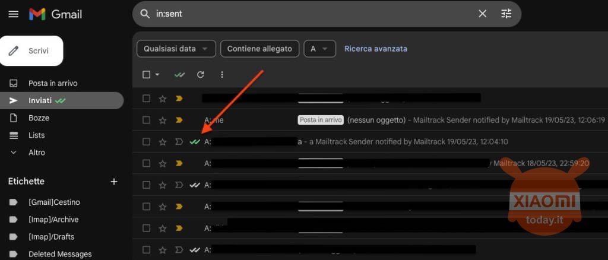Screen dimensions: 608x260
Task: Open the three-dot more options menu
Action: [x=222, y=74]
